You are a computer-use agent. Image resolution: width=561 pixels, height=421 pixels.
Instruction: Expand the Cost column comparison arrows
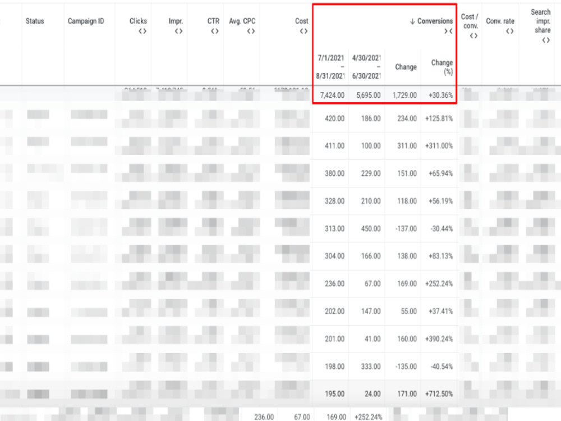click(x=304, y=31)
